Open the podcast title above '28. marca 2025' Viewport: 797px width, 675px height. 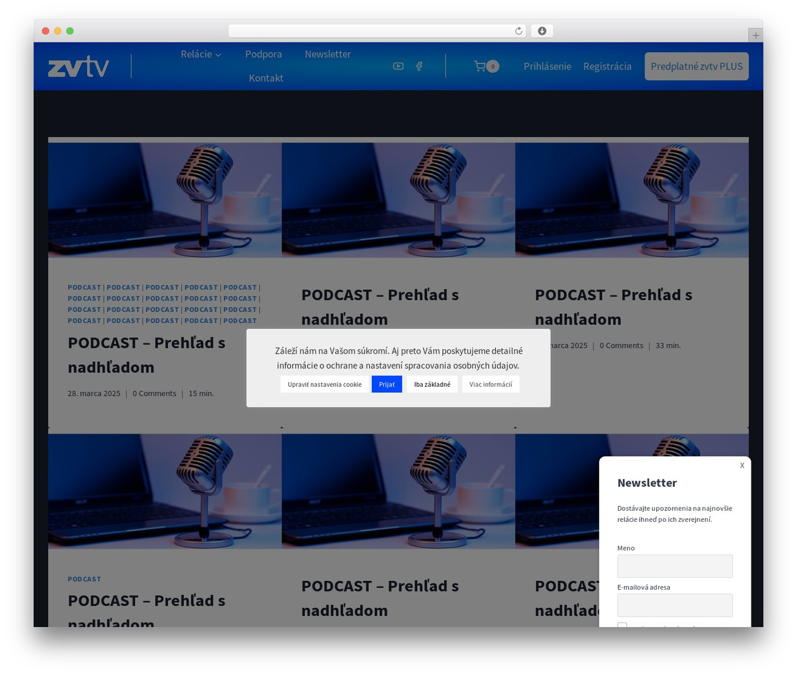tap(146, 355)
